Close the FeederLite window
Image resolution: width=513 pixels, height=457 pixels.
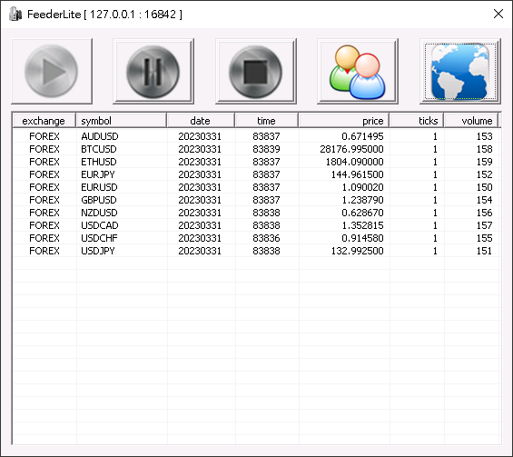pyautogui.click(x=498, y=14)
